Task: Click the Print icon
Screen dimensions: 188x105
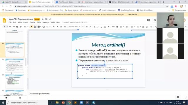Action: click(x=17, y=27)
